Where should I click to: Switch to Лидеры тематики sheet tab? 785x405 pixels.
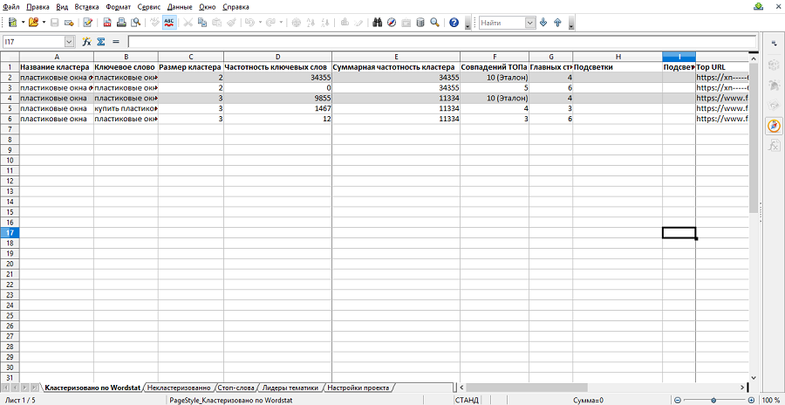click(x=290, y=388)
